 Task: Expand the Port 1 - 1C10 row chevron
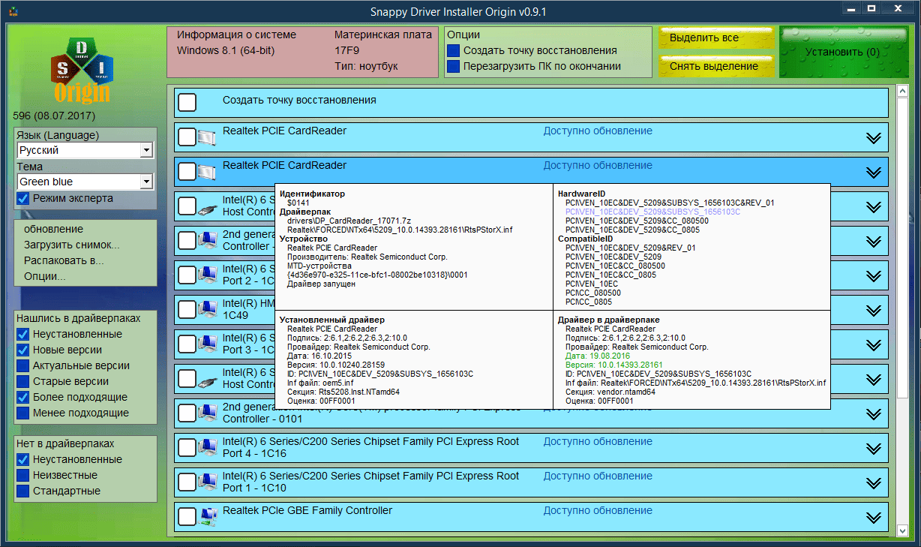point(873,483)
